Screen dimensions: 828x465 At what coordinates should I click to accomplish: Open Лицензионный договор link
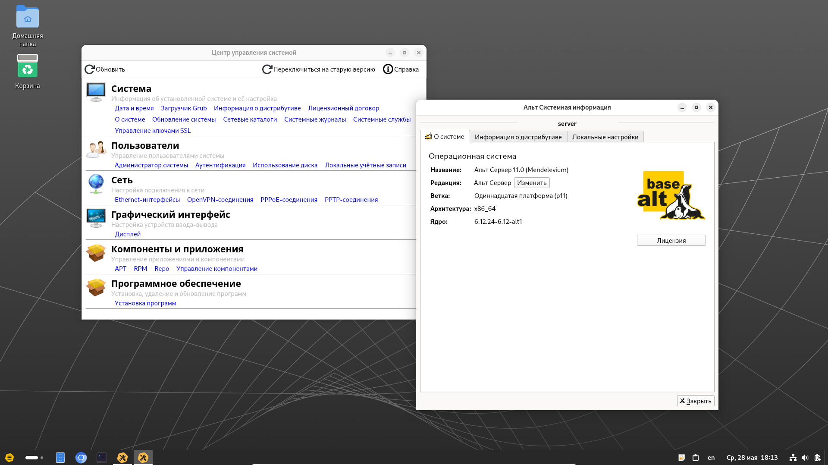click(344, 108)
